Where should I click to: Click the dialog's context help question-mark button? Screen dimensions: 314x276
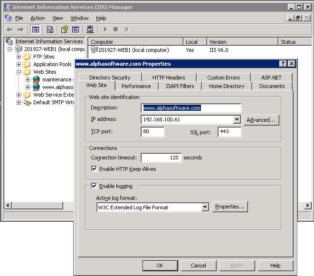283,64
